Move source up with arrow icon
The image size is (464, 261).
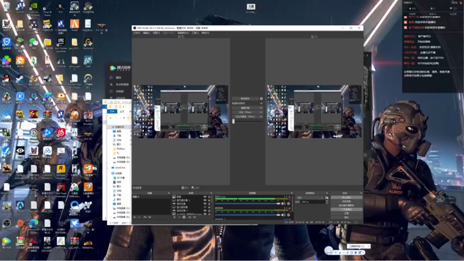click(x=190, y=217)
